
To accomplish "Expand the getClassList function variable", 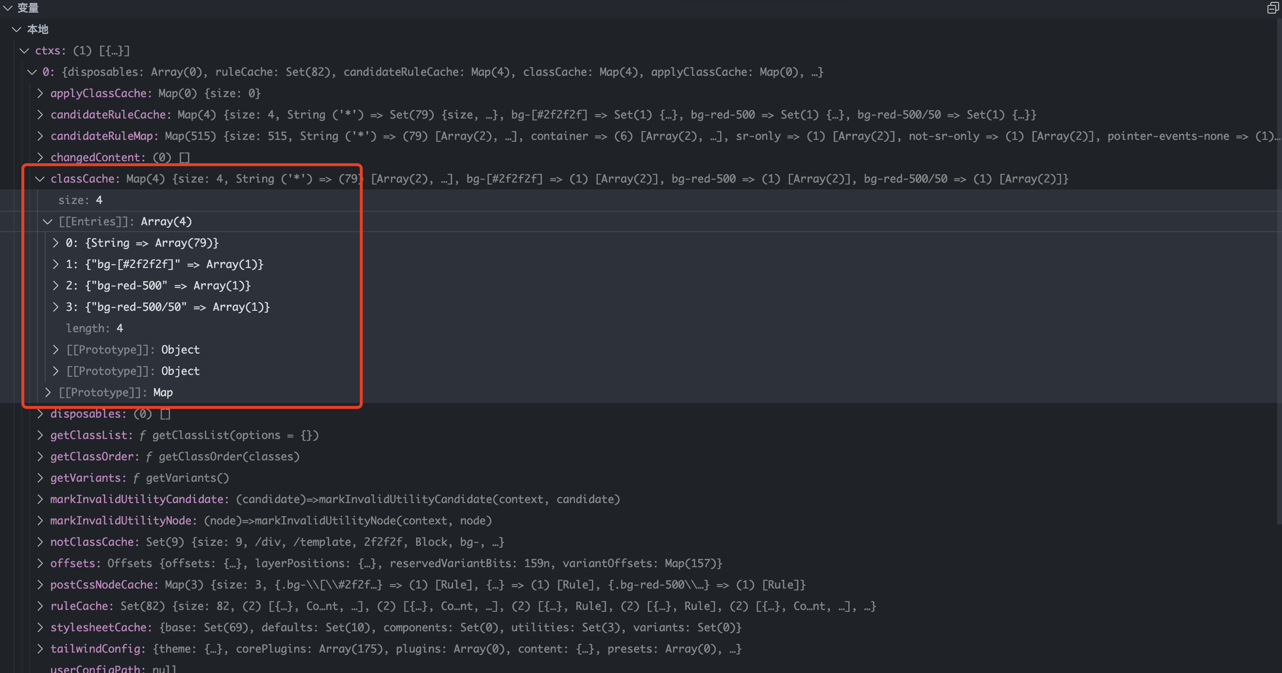I will pos(40,435).
